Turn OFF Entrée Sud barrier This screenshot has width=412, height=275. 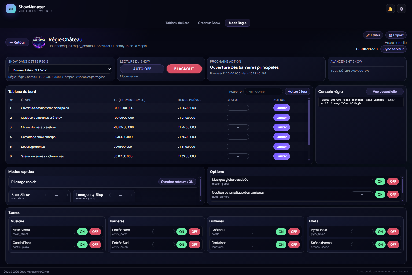pos(194,245)
